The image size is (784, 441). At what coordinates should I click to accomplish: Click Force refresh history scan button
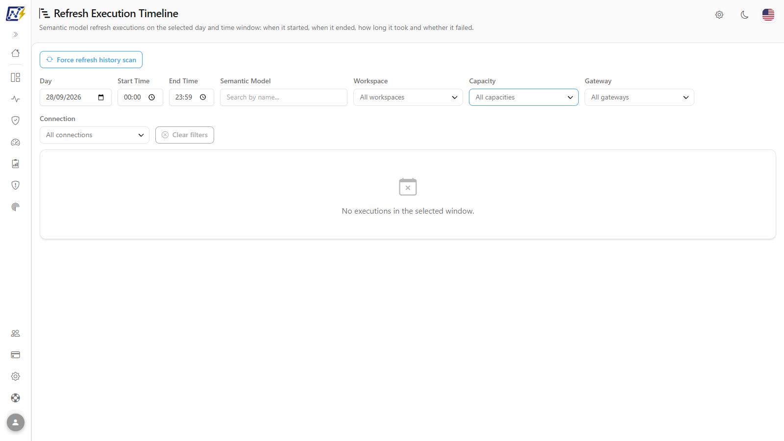(91, 60)
